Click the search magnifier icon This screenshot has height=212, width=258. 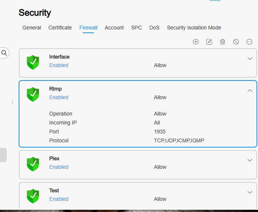tap(4, 53)
